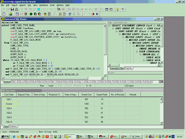
Task: Click the Expert Rank column header
Action: (x=102, y=95)
